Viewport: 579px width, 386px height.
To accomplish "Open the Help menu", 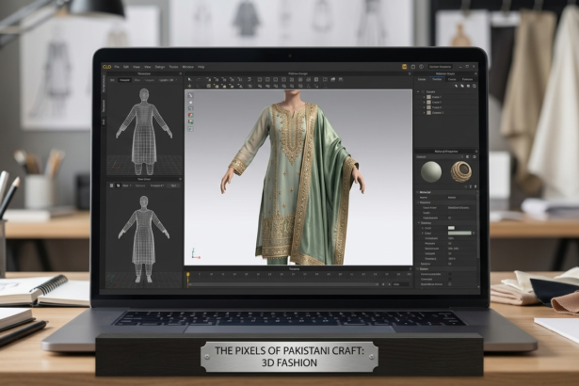I will point(201,67).
